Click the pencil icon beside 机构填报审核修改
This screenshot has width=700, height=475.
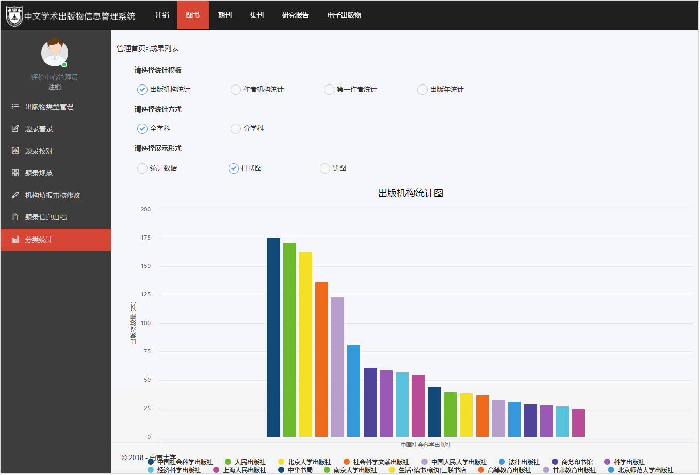[x=15, y=195]
